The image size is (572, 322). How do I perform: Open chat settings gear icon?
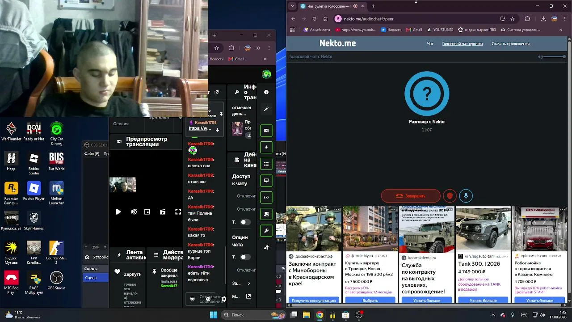point(224,299)
